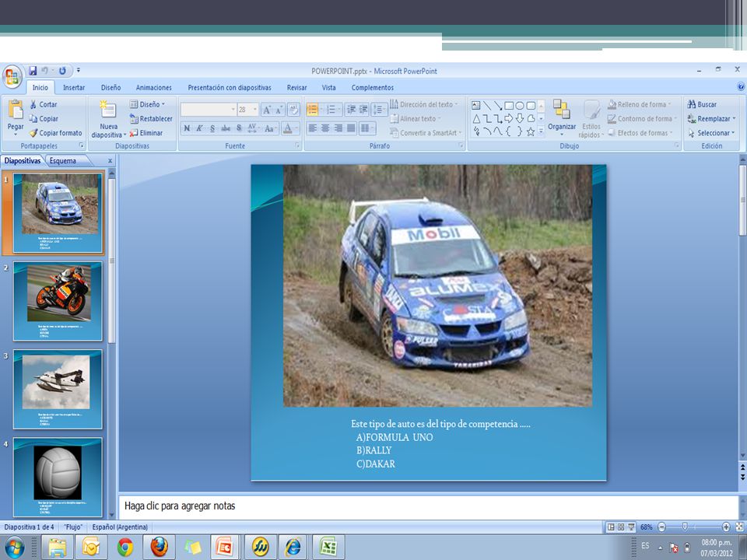The width and height of the screenshot is (747, 560).
Task: Toggle underline S formatting
Action: [212, 128]
